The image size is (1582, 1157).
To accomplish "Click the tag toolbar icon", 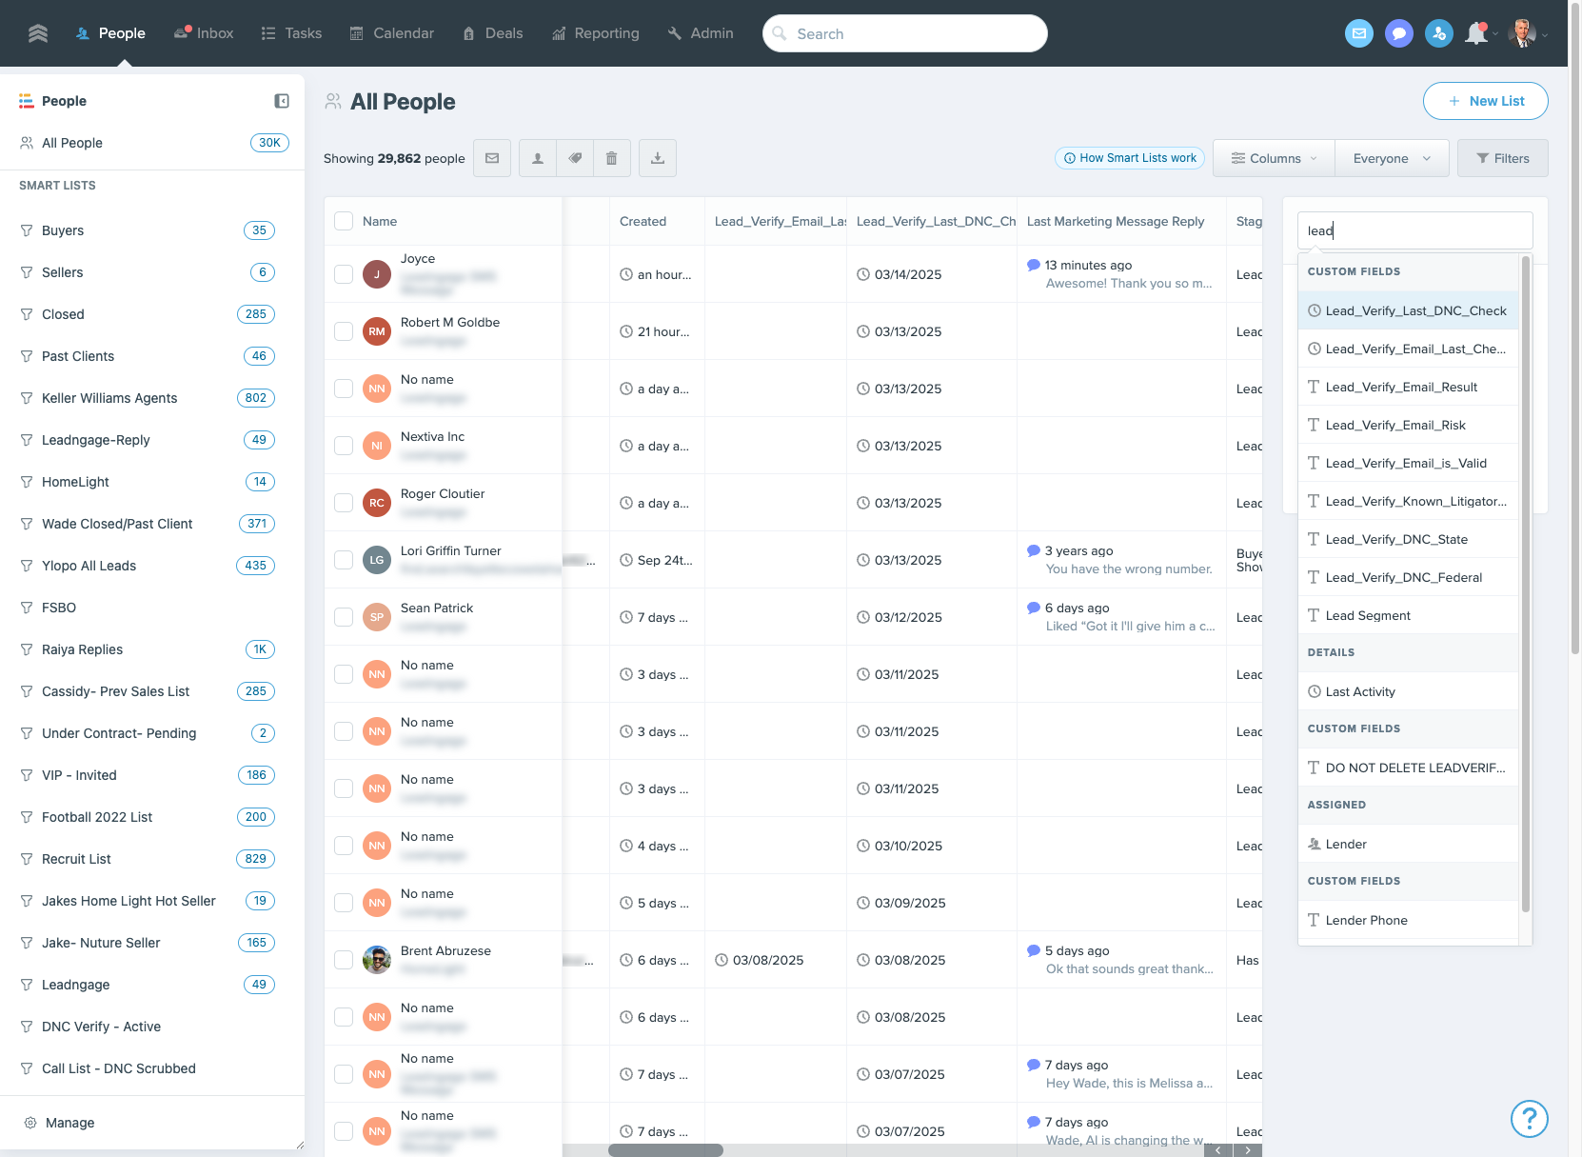I will (575, 158).
